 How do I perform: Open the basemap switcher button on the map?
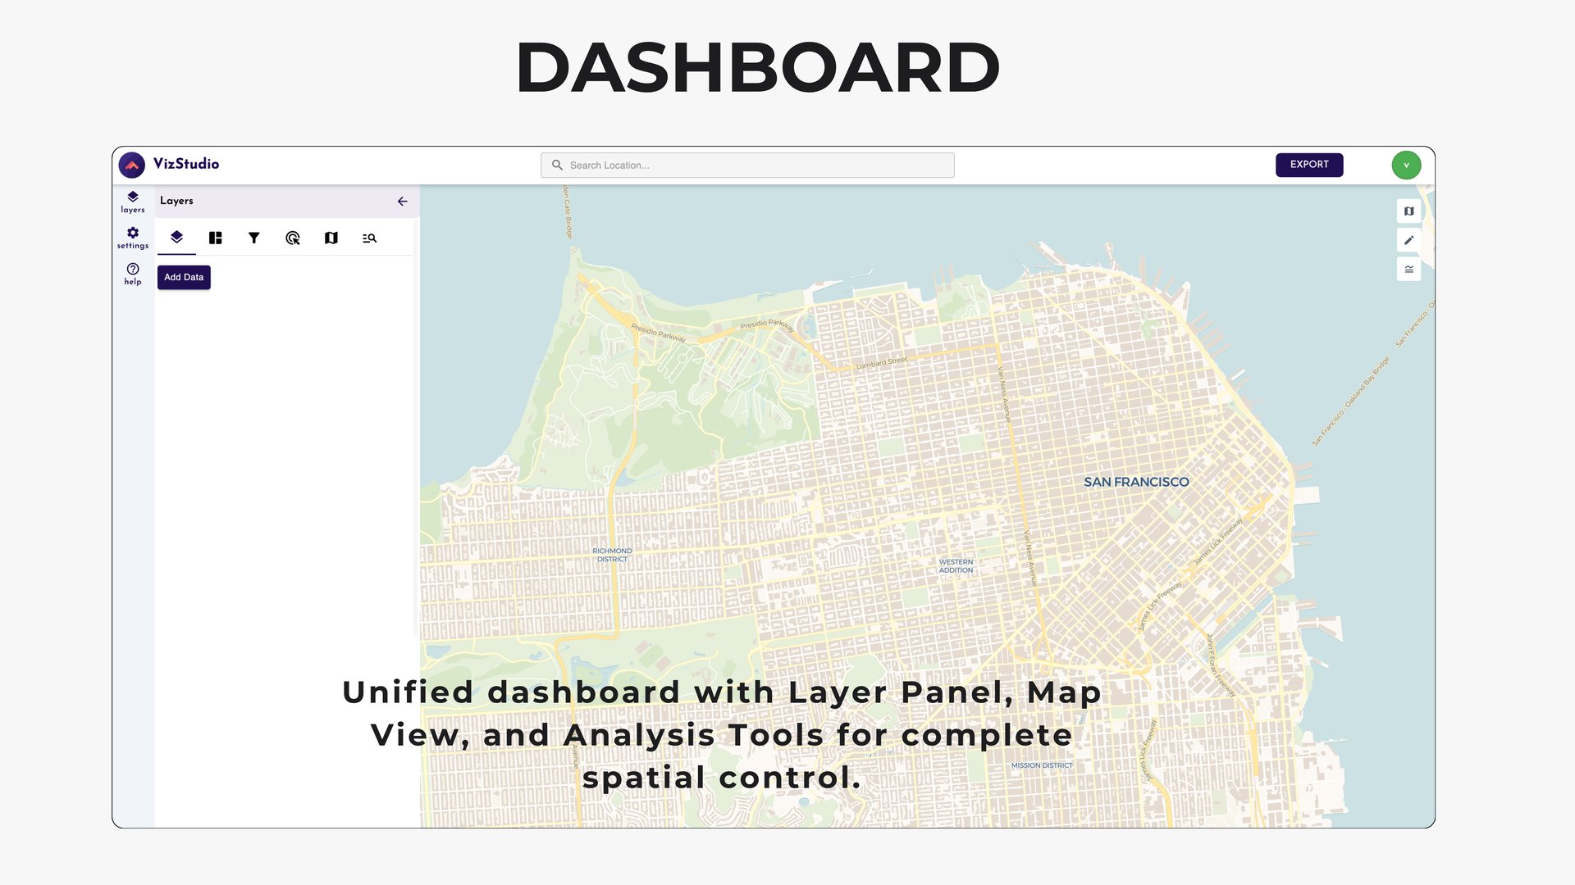coord(1408,211)
